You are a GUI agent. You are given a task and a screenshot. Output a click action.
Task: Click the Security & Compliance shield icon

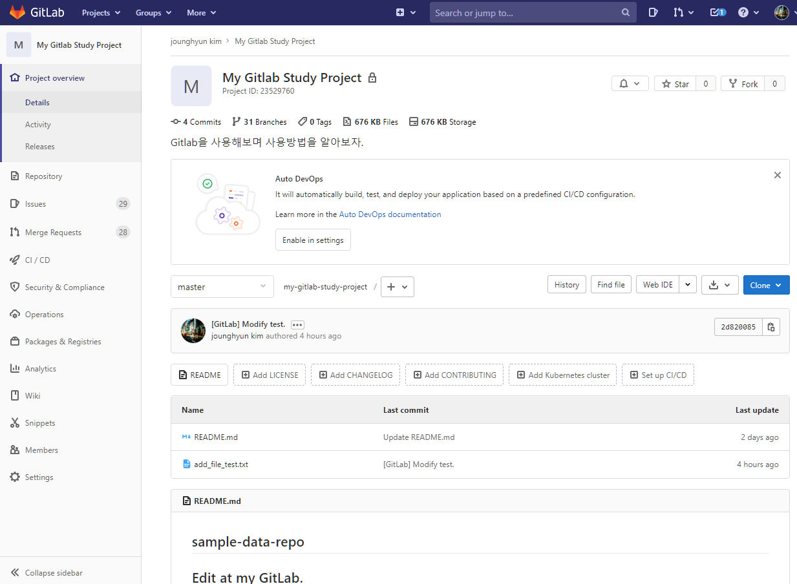15,287
